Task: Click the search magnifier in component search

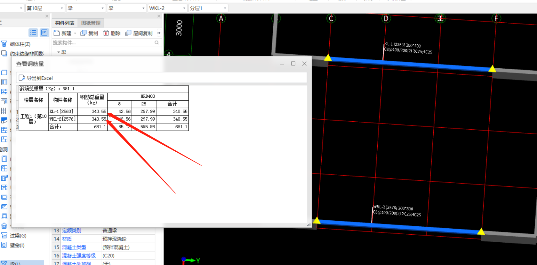Action: 156,42
